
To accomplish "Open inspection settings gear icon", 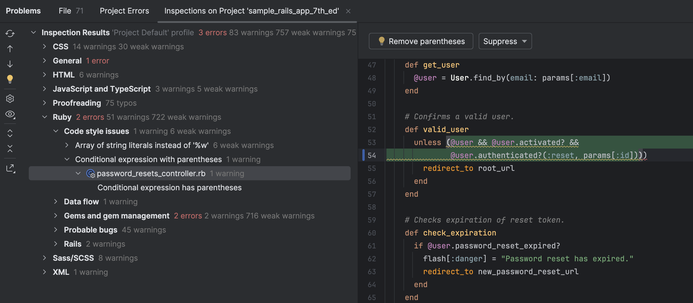I will 10,99.
